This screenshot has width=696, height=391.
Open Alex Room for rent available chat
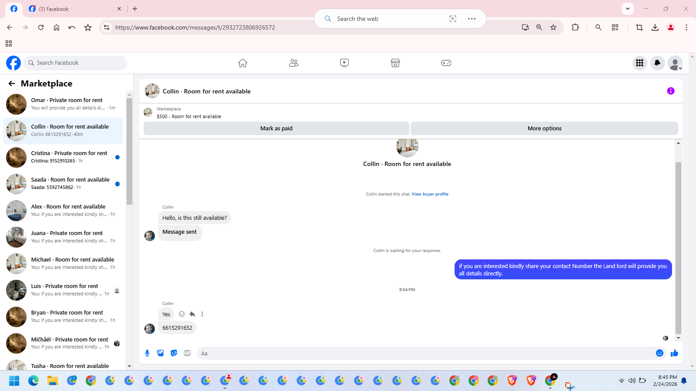click(x=63, y=211)
